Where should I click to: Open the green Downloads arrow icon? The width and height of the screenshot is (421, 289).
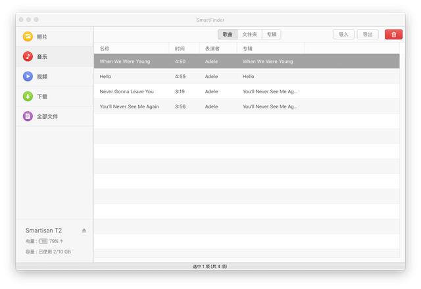[28, 97]
